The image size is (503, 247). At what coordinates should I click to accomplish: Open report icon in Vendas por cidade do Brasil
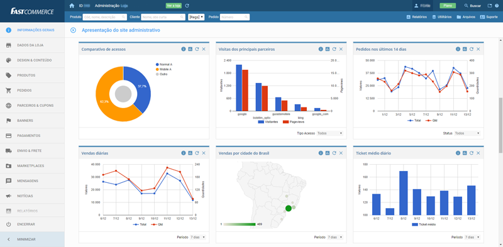click(327, 153)
